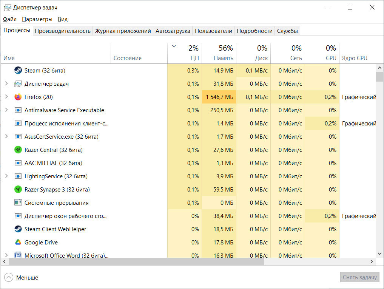The height and width of the screenshot is (289, 384).
Task: Click the vertical scrollbar up arrow
Action: (x=379, y=68)
